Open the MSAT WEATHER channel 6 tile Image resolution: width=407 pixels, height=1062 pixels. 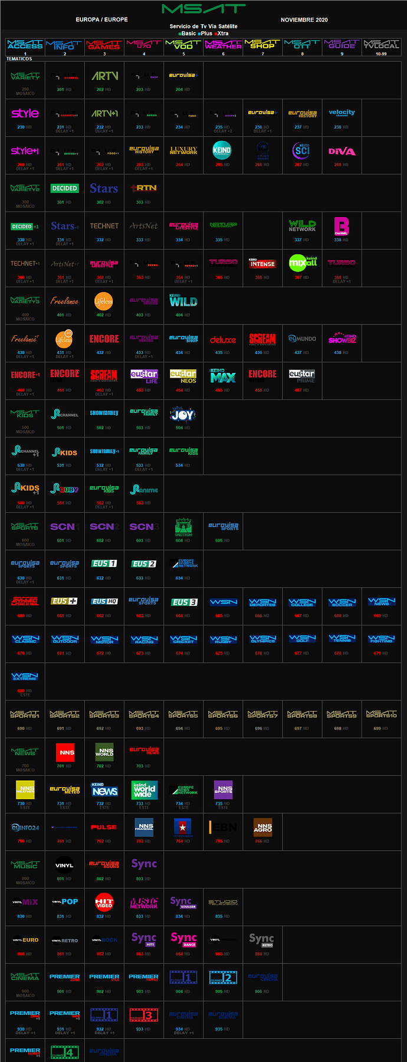point(223,47)
